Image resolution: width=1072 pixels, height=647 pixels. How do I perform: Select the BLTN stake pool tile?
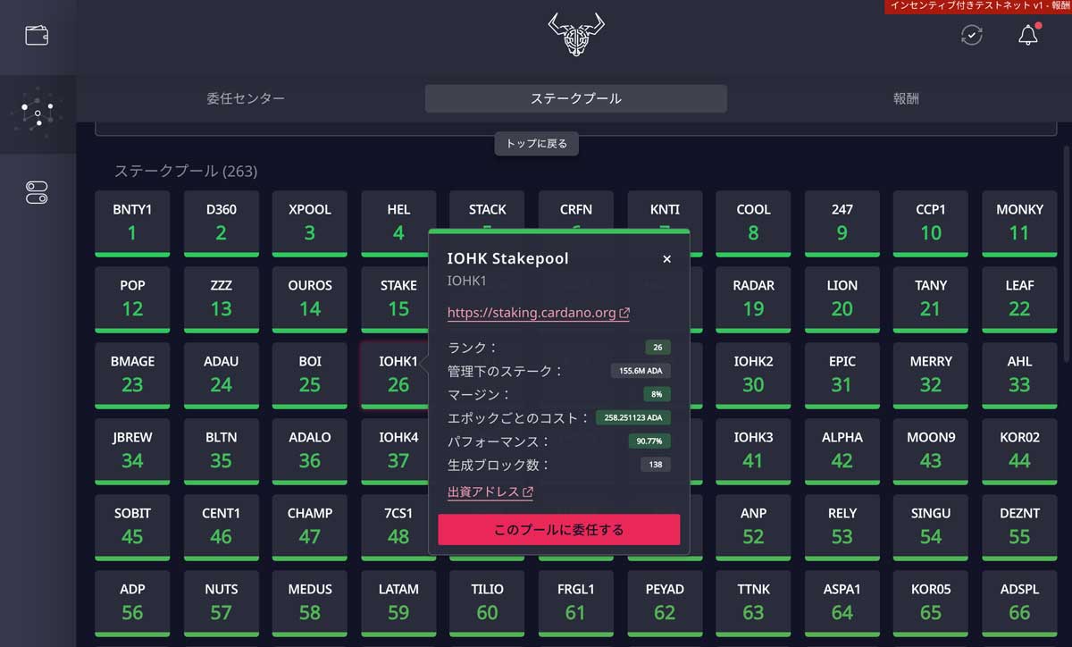pos(221,451)
